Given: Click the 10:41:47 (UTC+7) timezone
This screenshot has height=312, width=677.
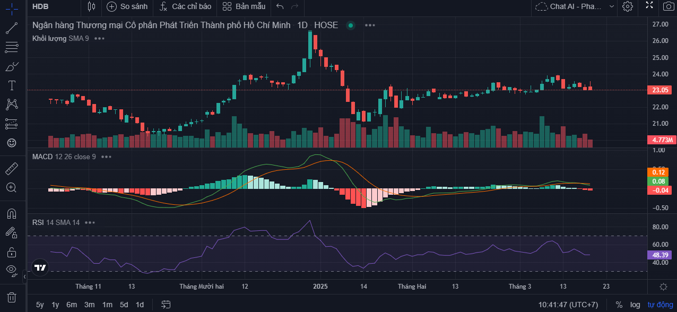Looking at the screenshot, I should (x=568, y=305).
